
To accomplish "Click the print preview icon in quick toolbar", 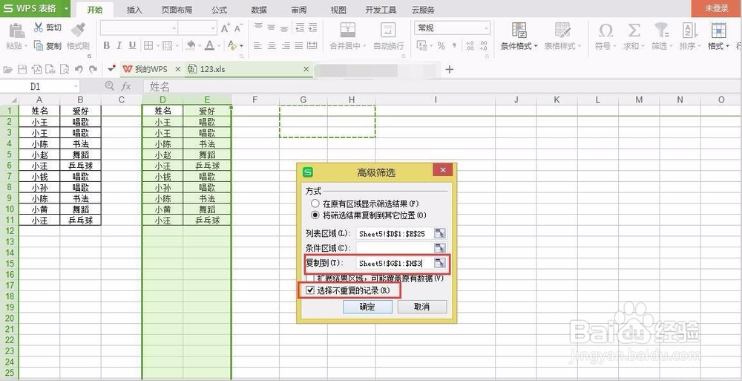I will coord(65,70).
